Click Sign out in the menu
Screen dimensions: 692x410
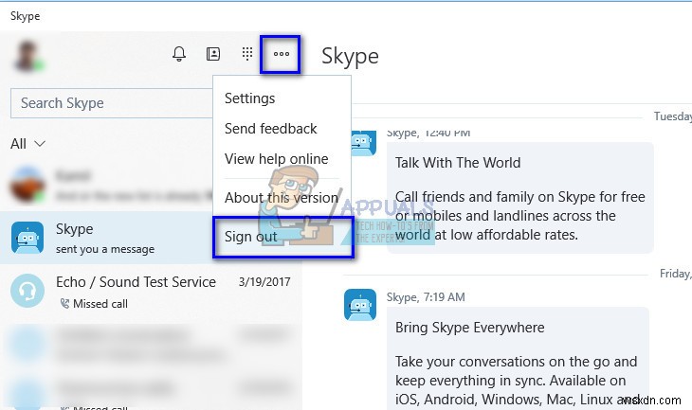click(x=250, y=237)
